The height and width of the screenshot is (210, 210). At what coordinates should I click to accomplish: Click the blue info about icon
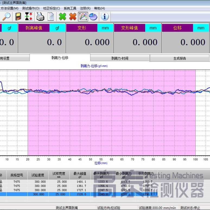point(105,17)
